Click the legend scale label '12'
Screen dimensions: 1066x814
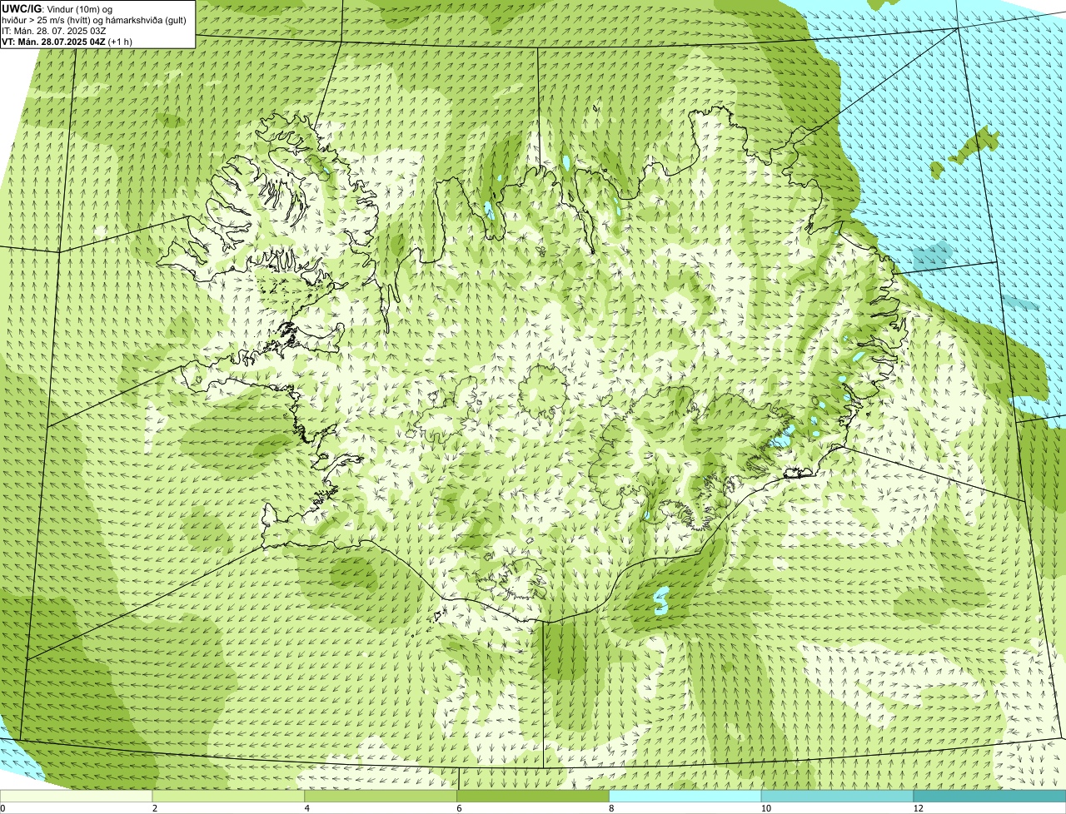[918, 808]
